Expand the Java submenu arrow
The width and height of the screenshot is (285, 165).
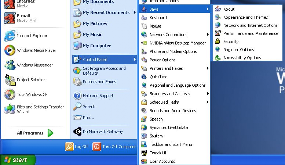click(x=208, y=9)
